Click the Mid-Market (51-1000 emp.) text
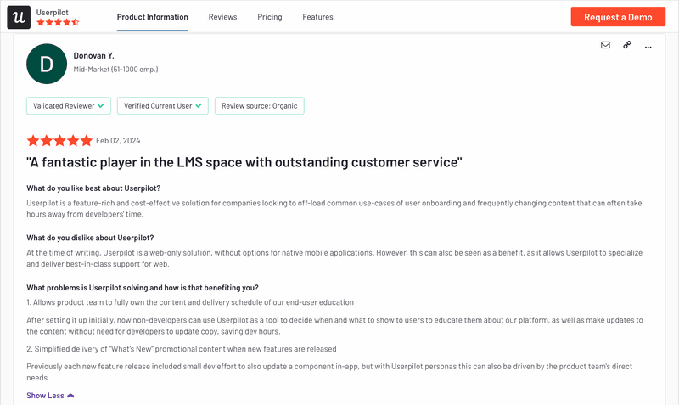This screenshot has width=679, height=405. pyautogui.click(x=115, y=70)
